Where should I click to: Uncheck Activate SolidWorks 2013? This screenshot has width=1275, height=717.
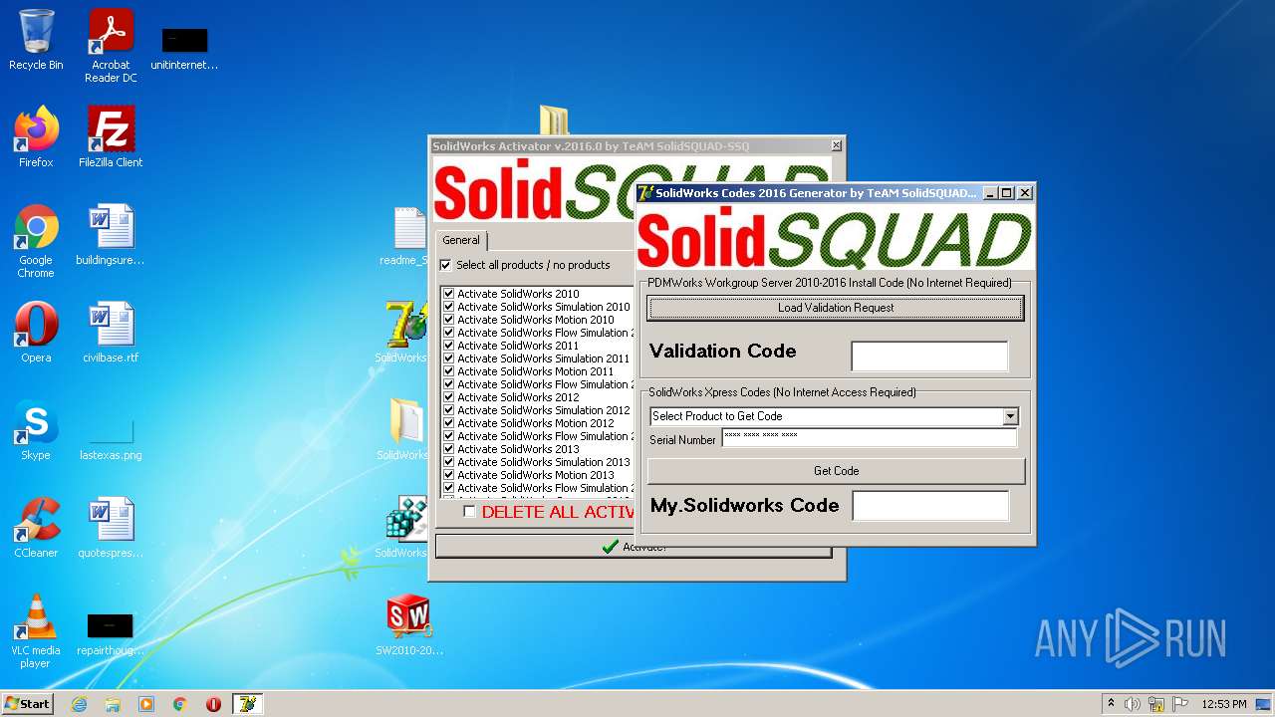pos(449,449)
